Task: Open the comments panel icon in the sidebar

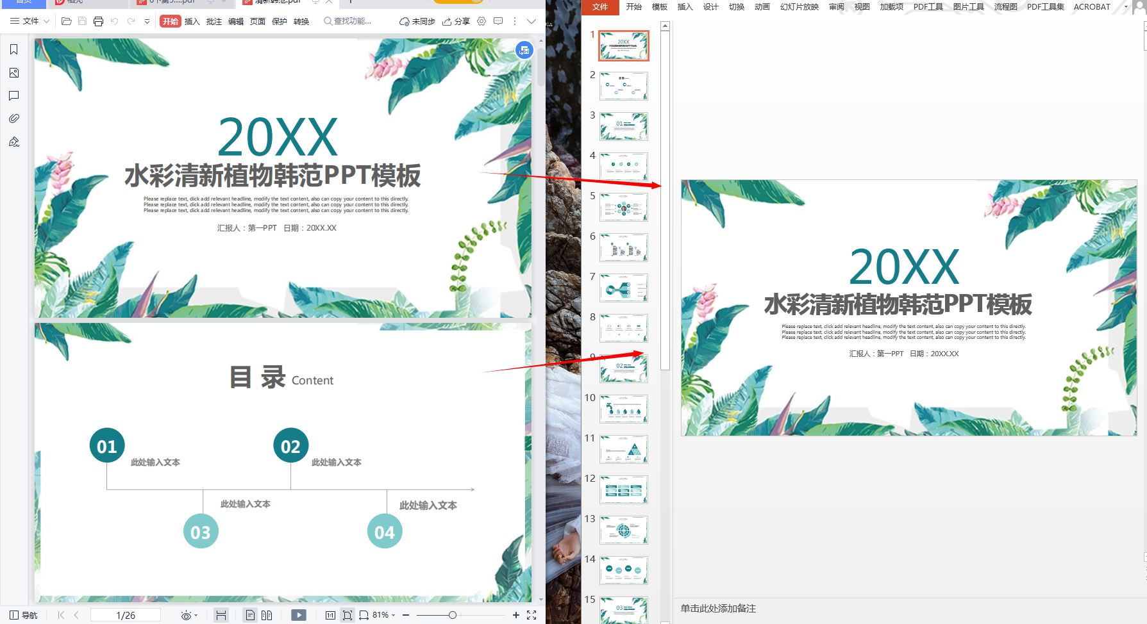Action: tap(13, 95)
